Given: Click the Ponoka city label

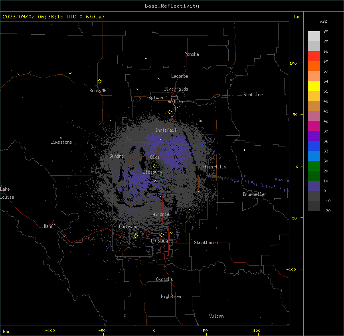Looking at the screenshot, I should pyautogui.click(x=192, y=54).
